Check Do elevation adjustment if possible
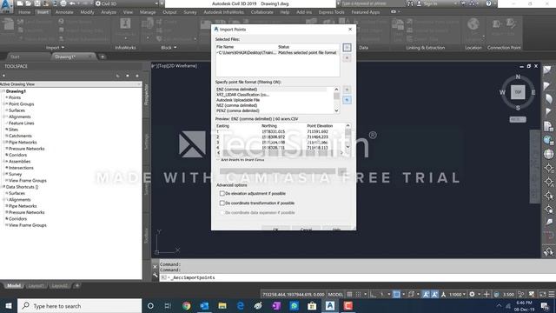The image size is (556, 313). pyautogui.click(x=222, y=193)
